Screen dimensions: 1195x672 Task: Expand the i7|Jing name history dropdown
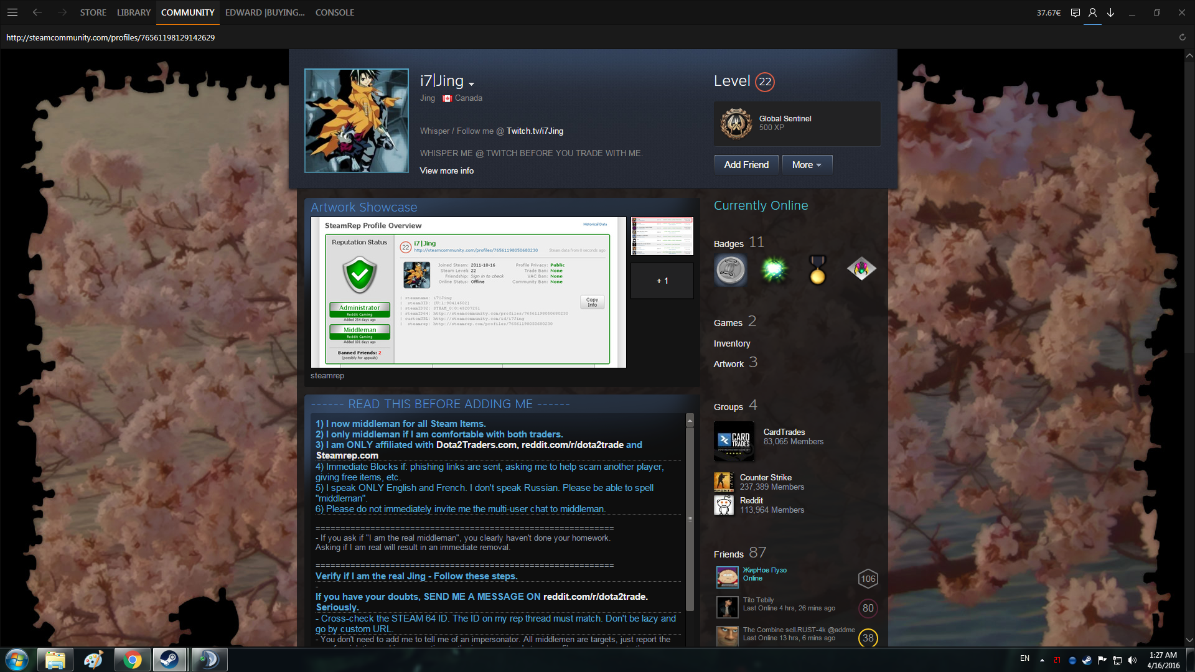(471, 84)
